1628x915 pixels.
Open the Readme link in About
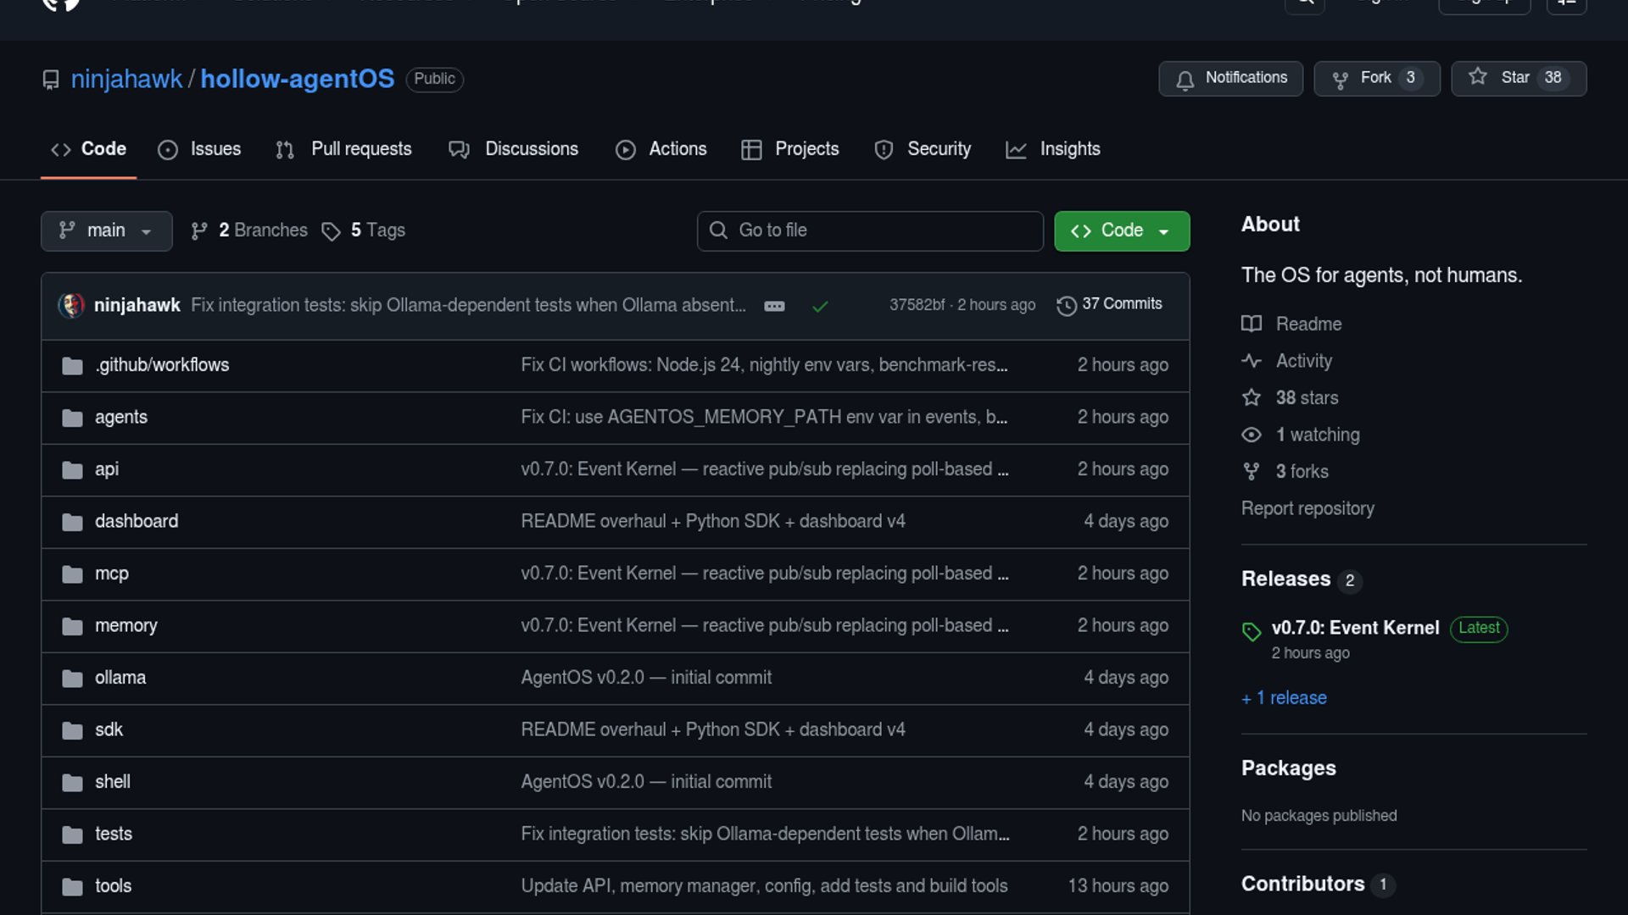[1308, 324]
